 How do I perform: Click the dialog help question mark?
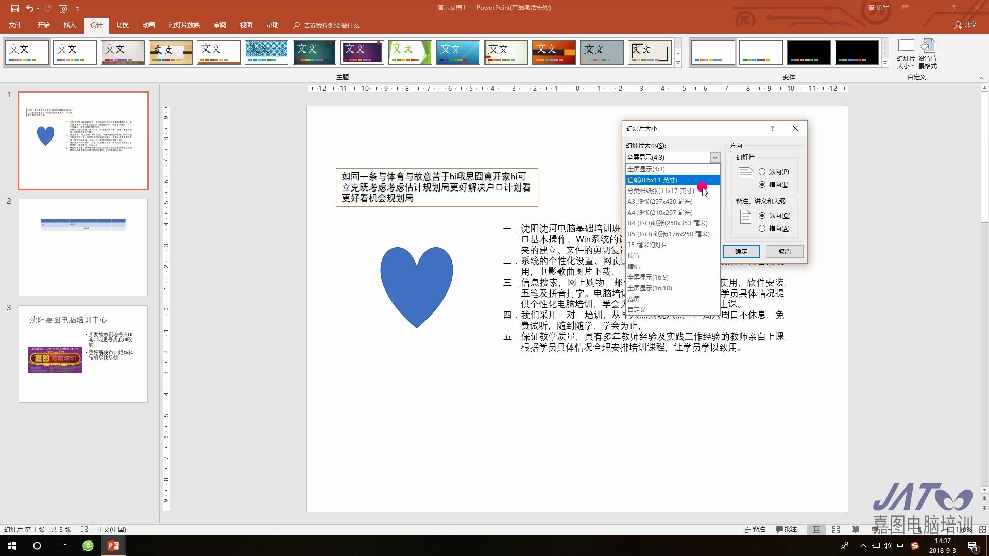click(772, 128)
